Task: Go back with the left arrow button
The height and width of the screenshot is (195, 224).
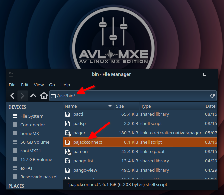Action: click(x=12, y=96)
